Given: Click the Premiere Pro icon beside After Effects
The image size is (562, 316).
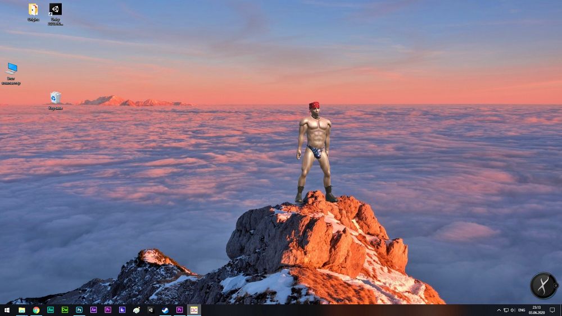Looking at the screenshot, I should coord(108,310).
